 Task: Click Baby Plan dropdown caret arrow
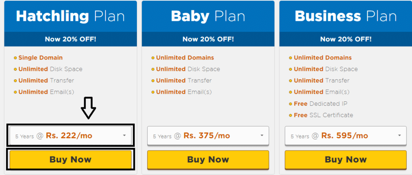(x=262, y=136)
